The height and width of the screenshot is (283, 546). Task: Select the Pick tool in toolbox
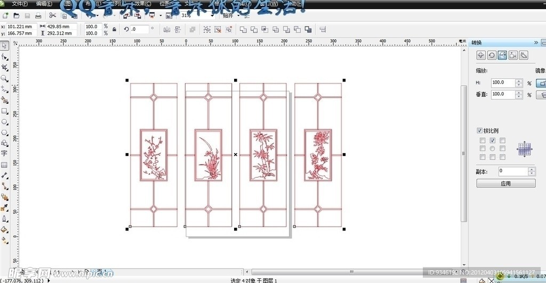pos(4,46)
